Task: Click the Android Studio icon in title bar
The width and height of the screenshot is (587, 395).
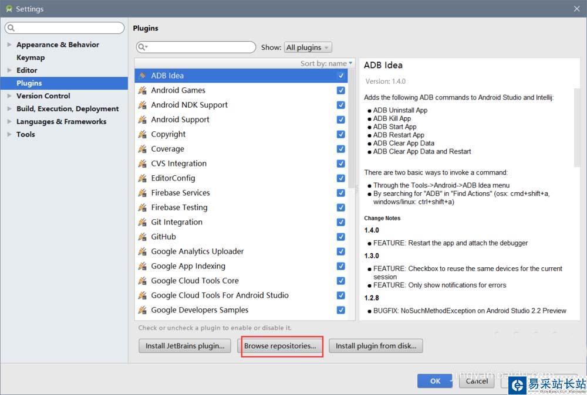Action: point(9,9)
